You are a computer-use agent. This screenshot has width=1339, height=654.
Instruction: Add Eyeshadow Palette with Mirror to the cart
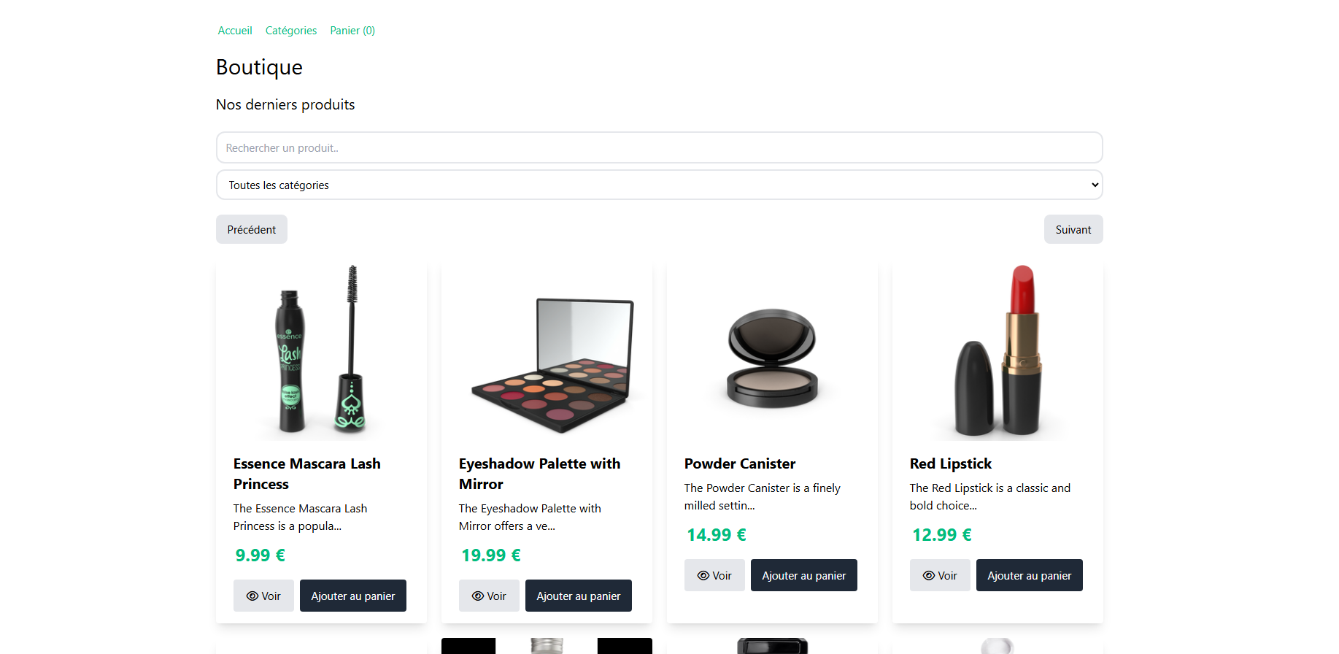tap(578, 596)
